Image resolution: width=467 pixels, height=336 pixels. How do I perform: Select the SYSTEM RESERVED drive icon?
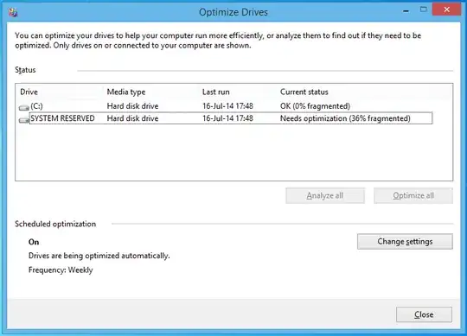click(x=24, y=120)
